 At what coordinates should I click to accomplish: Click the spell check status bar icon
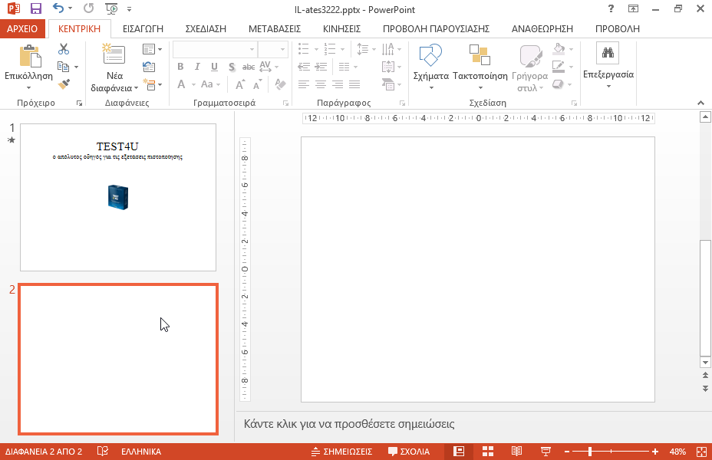(x=103, y=452)
